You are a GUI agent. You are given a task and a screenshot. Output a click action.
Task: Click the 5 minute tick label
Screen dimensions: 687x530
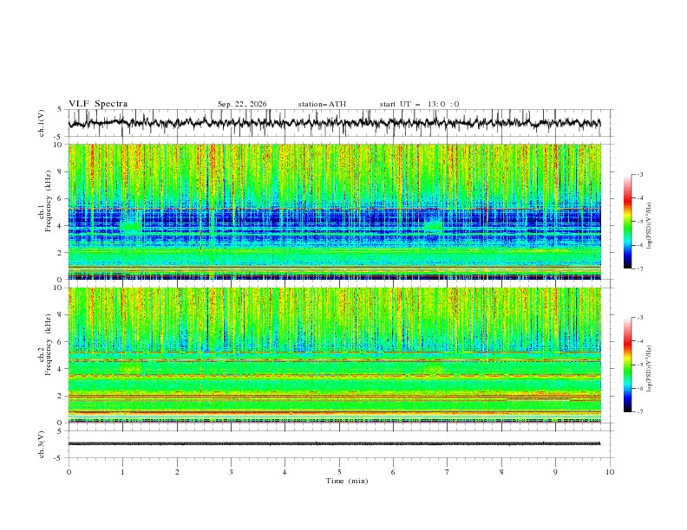click(339, 472)
